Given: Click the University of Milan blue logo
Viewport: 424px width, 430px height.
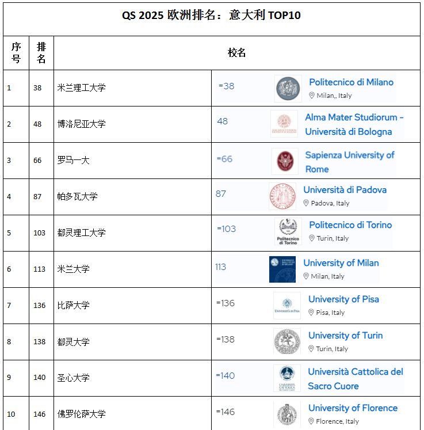Looking at the screenshot, I should pos(282,269).
